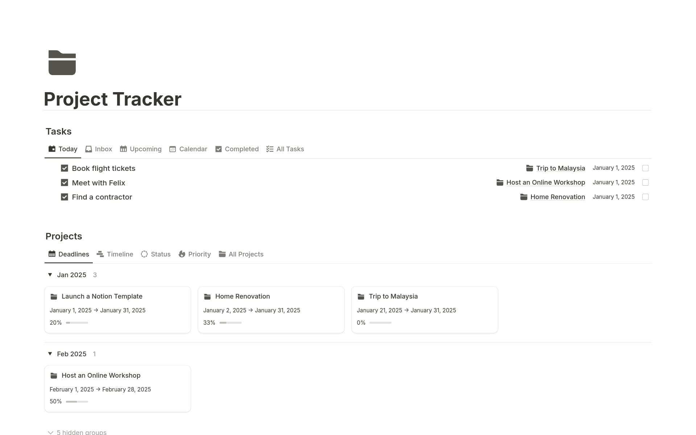
Task: Select the Inbox icon next to Inbox tab
Action: pos(88,149)
